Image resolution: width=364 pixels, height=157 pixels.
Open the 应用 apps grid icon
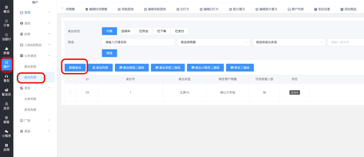[x=6, y=147]
